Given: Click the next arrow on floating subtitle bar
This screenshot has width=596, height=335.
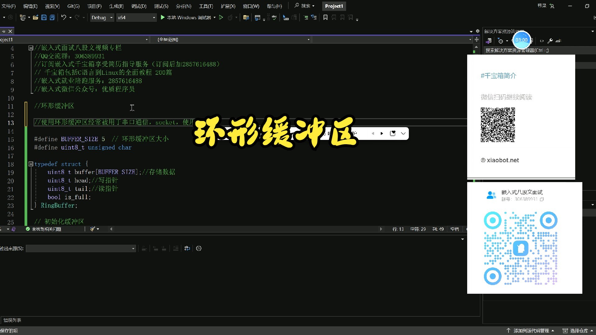Looking at the screenshot, I should tap(382, 133).
